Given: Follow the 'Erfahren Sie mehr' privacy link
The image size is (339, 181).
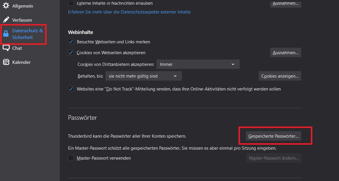Looking at the screenshot, I should [x=129, y=12].
